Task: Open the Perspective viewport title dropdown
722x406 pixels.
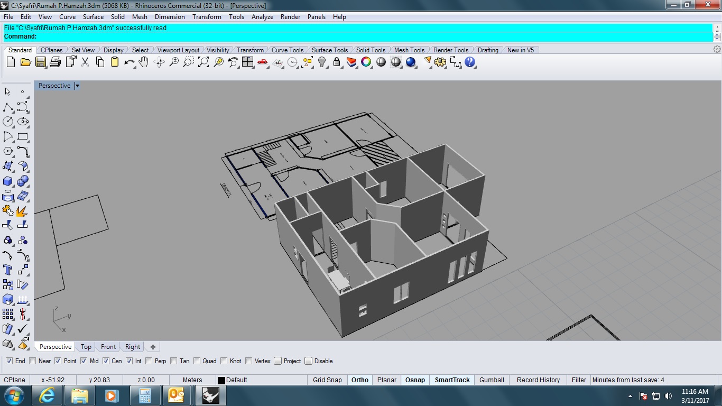Action: [x=77, y=85]
